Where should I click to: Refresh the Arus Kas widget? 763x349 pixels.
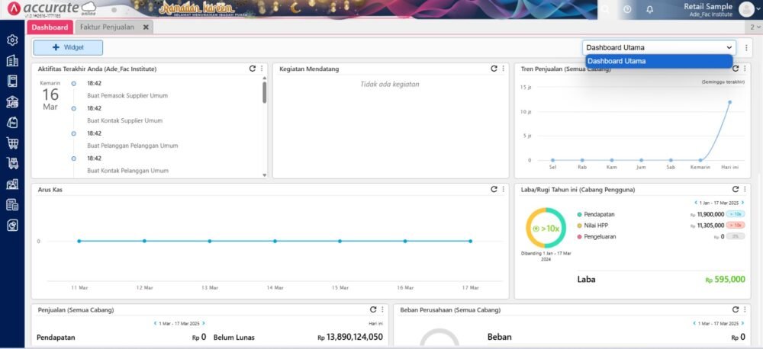point(494,189)
